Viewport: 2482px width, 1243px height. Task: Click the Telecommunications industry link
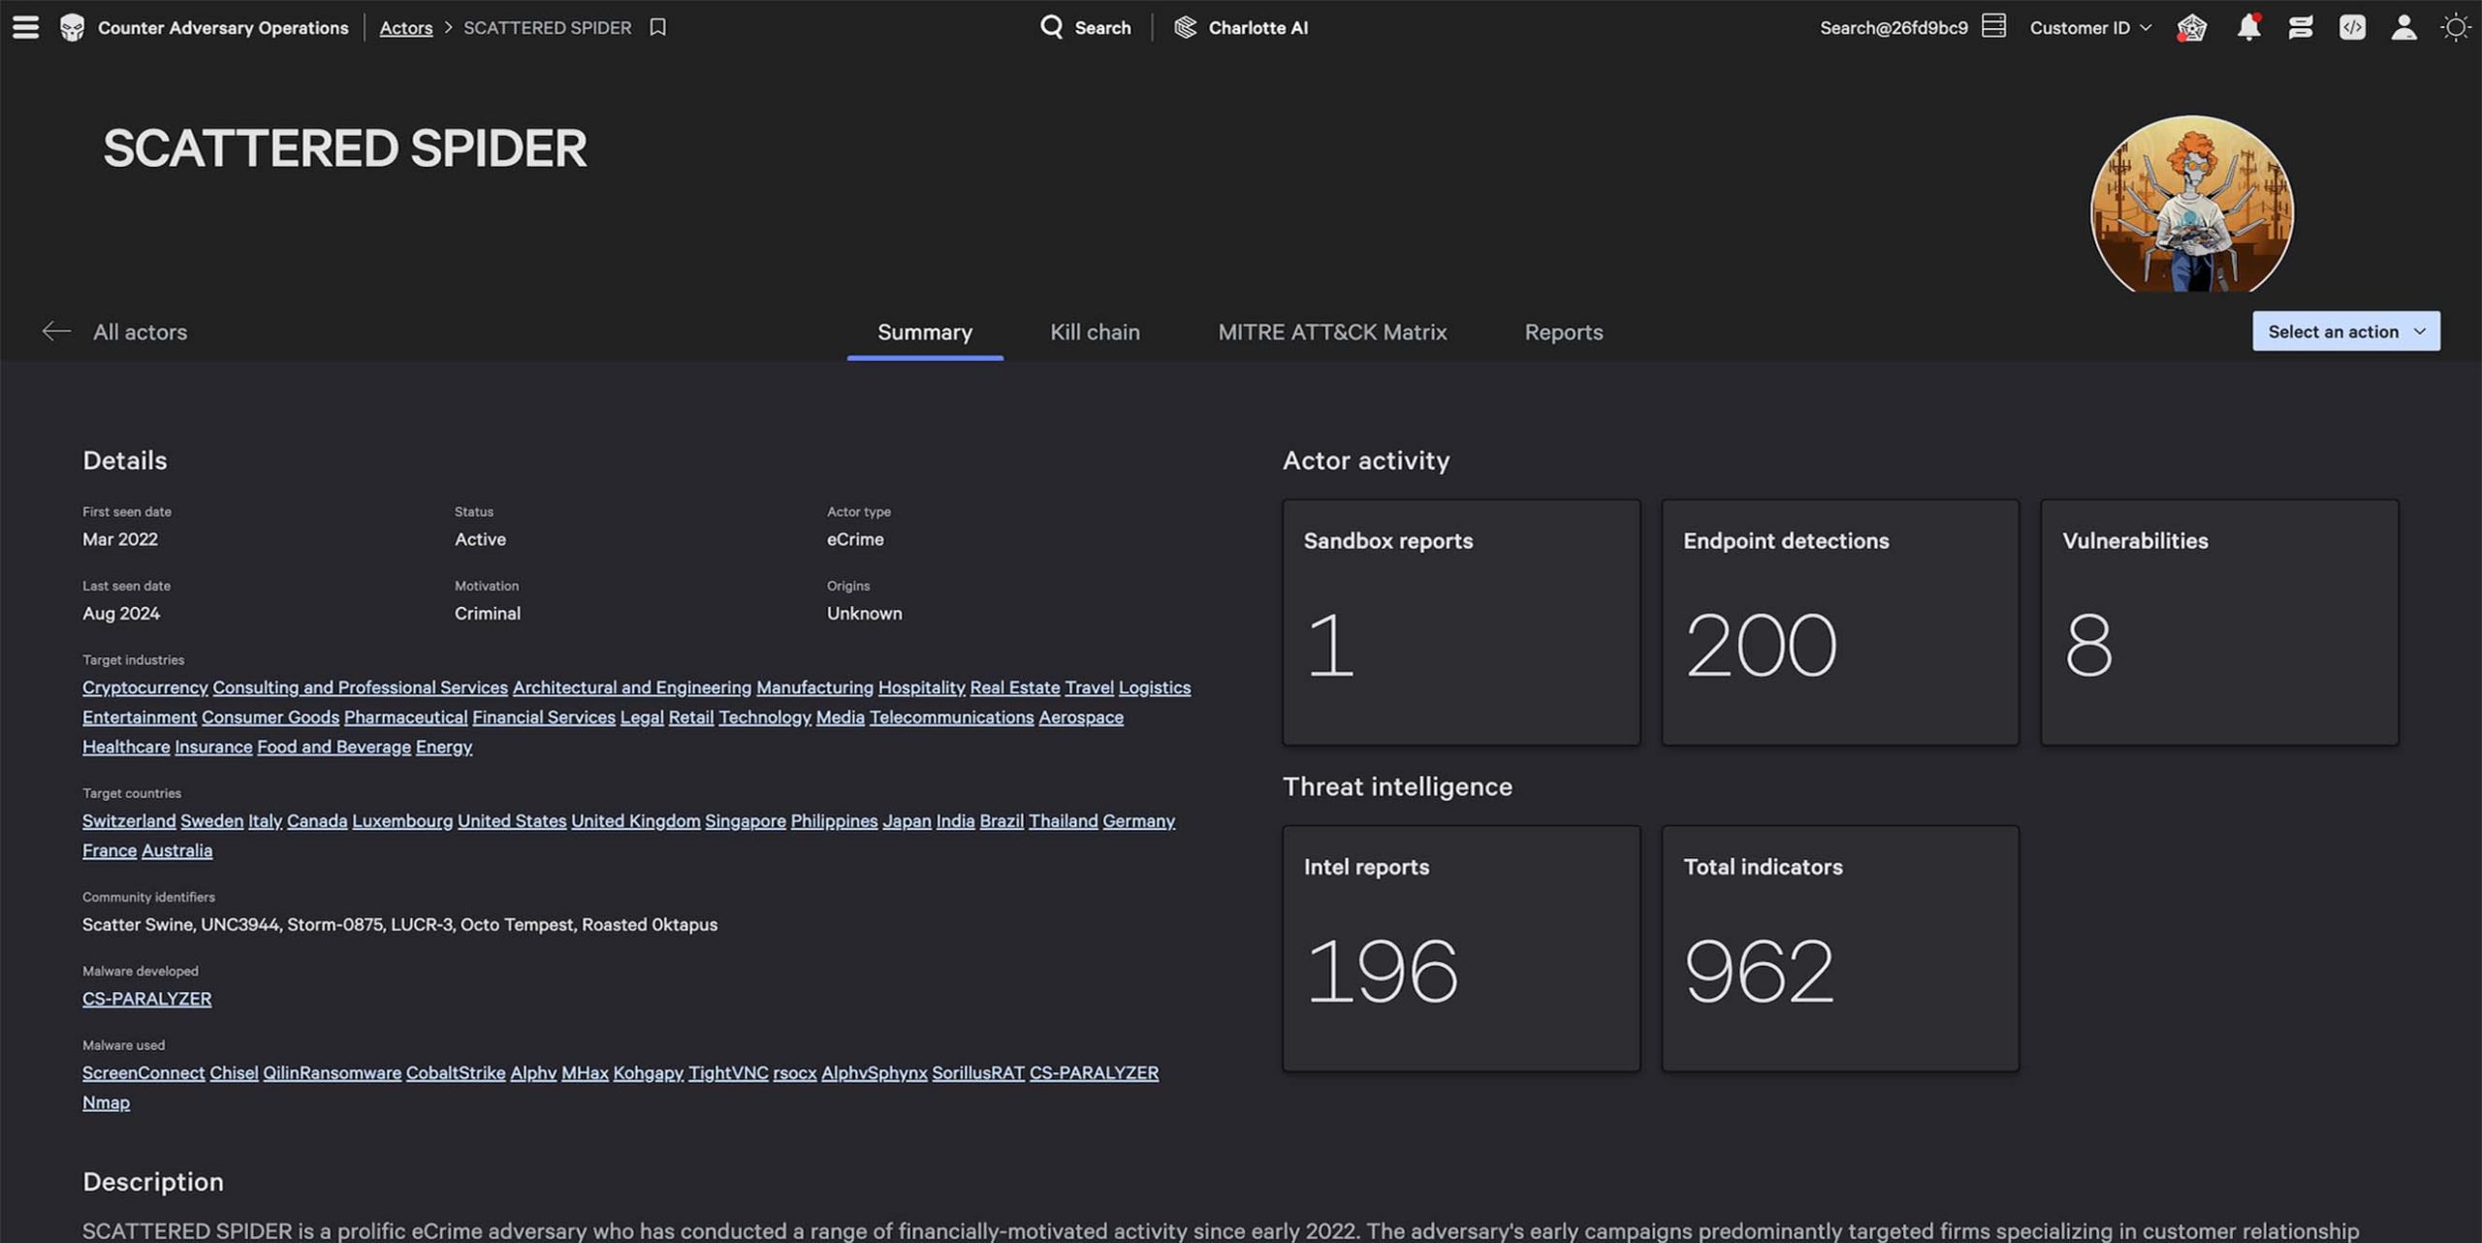[951, 717]
